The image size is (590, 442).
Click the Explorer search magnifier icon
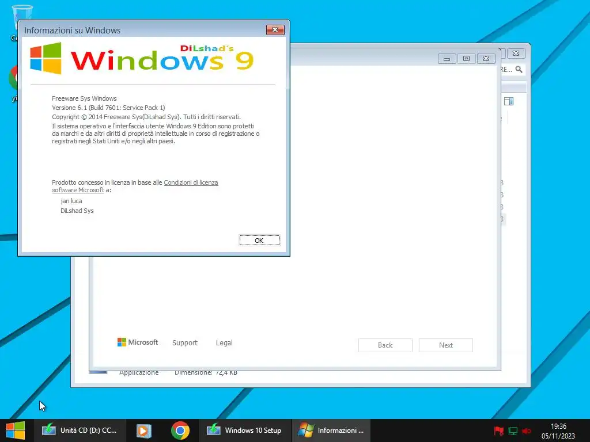coord(519,69)
